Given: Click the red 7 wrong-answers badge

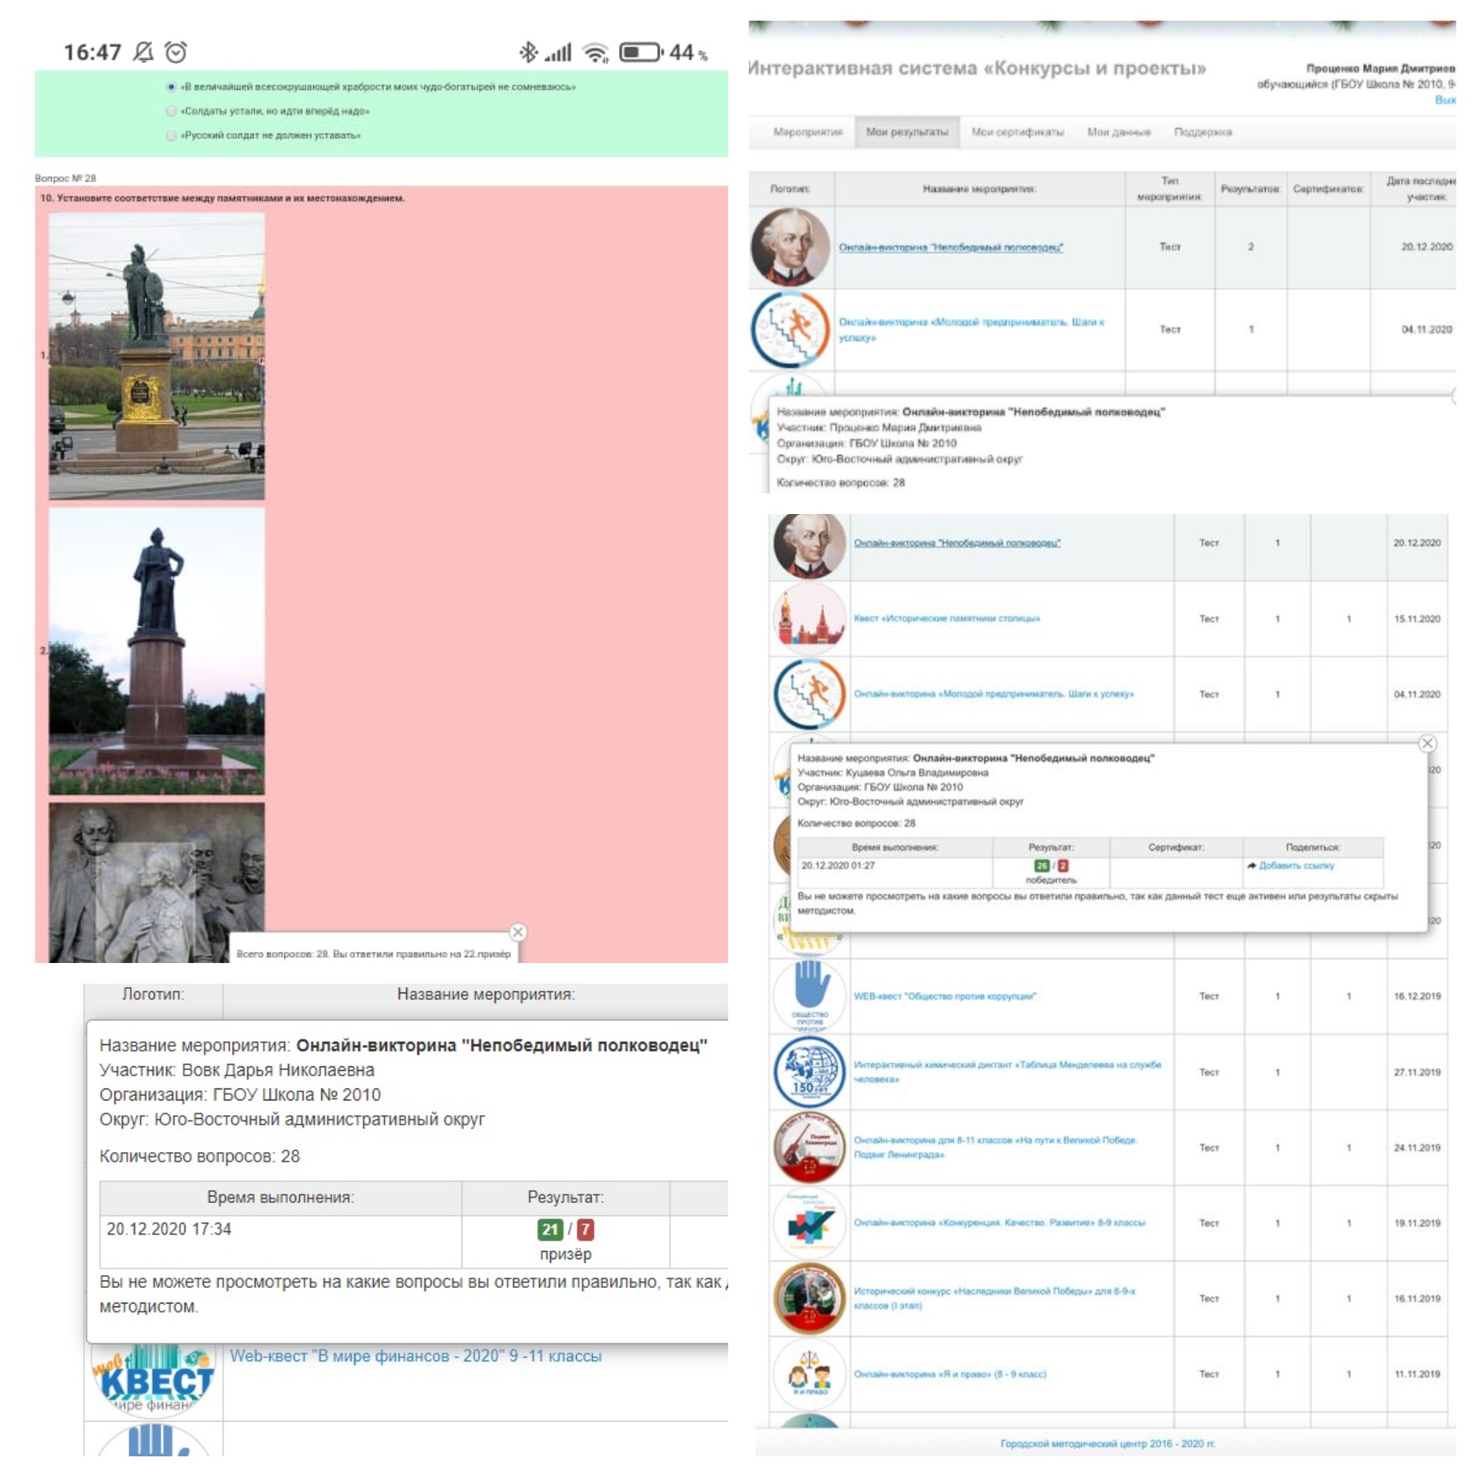Looking at the screenshot, I should [586, 1230].
